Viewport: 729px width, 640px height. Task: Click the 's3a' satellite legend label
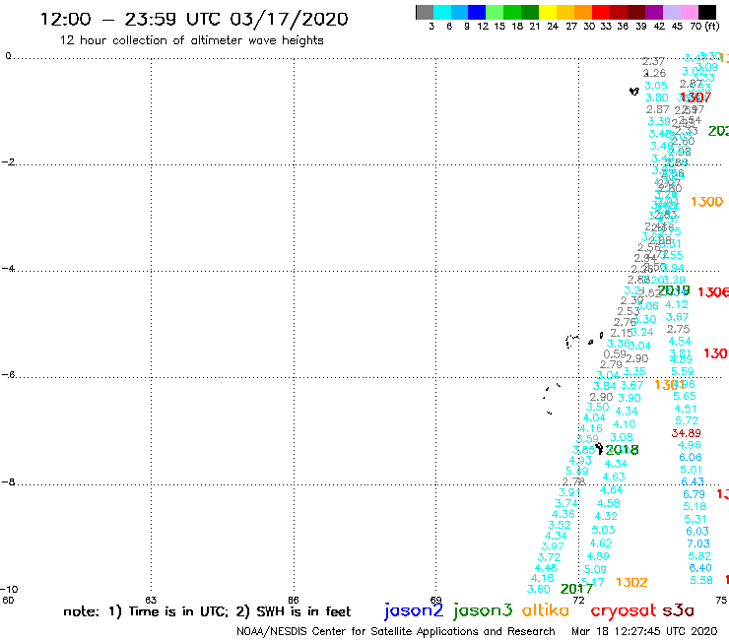click(x=678, y=610)
